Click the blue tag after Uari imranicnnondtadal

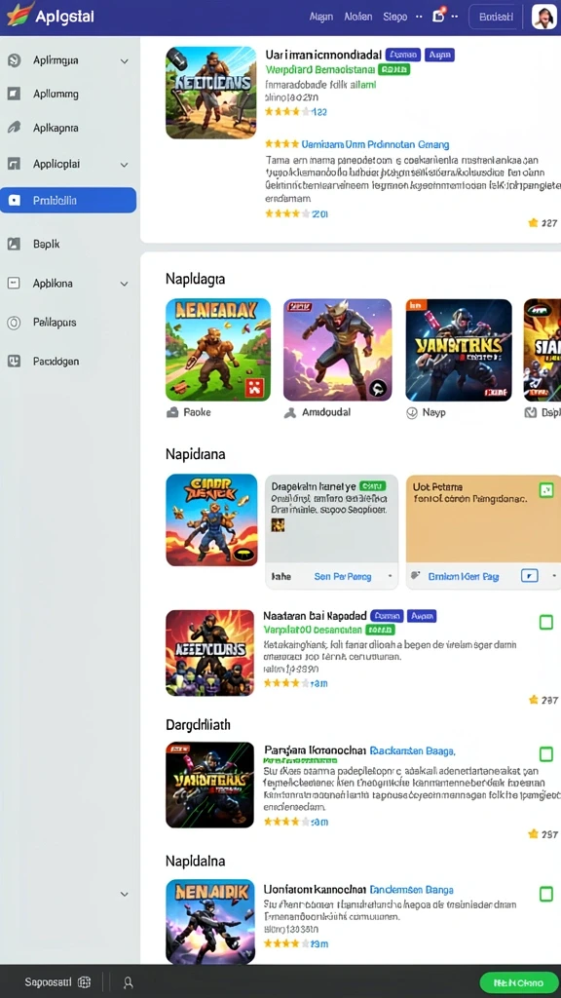coord(402,55)
